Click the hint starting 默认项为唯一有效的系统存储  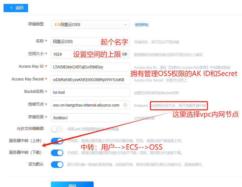[135, 165]
